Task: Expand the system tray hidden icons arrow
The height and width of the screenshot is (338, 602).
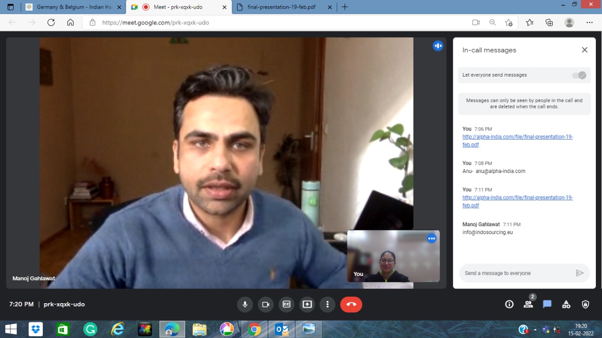Action: click(x=535, y=330)
